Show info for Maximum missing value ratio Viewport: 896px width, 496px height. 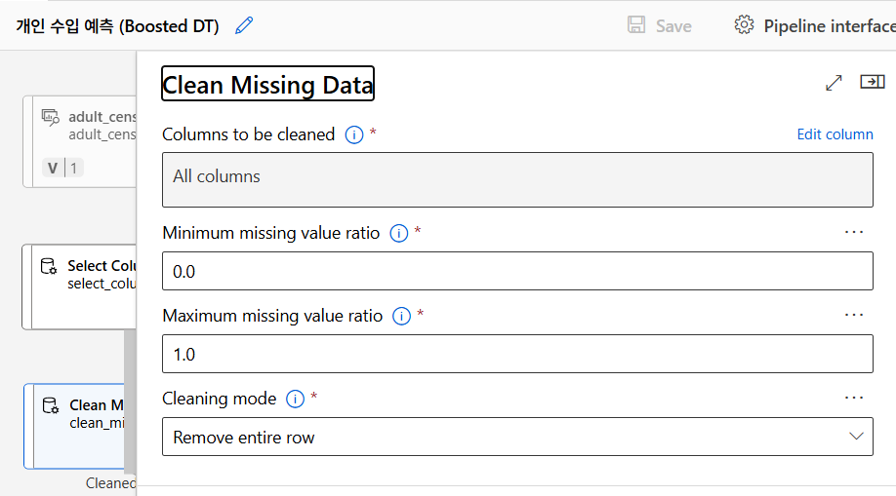(x=401, y=317)
